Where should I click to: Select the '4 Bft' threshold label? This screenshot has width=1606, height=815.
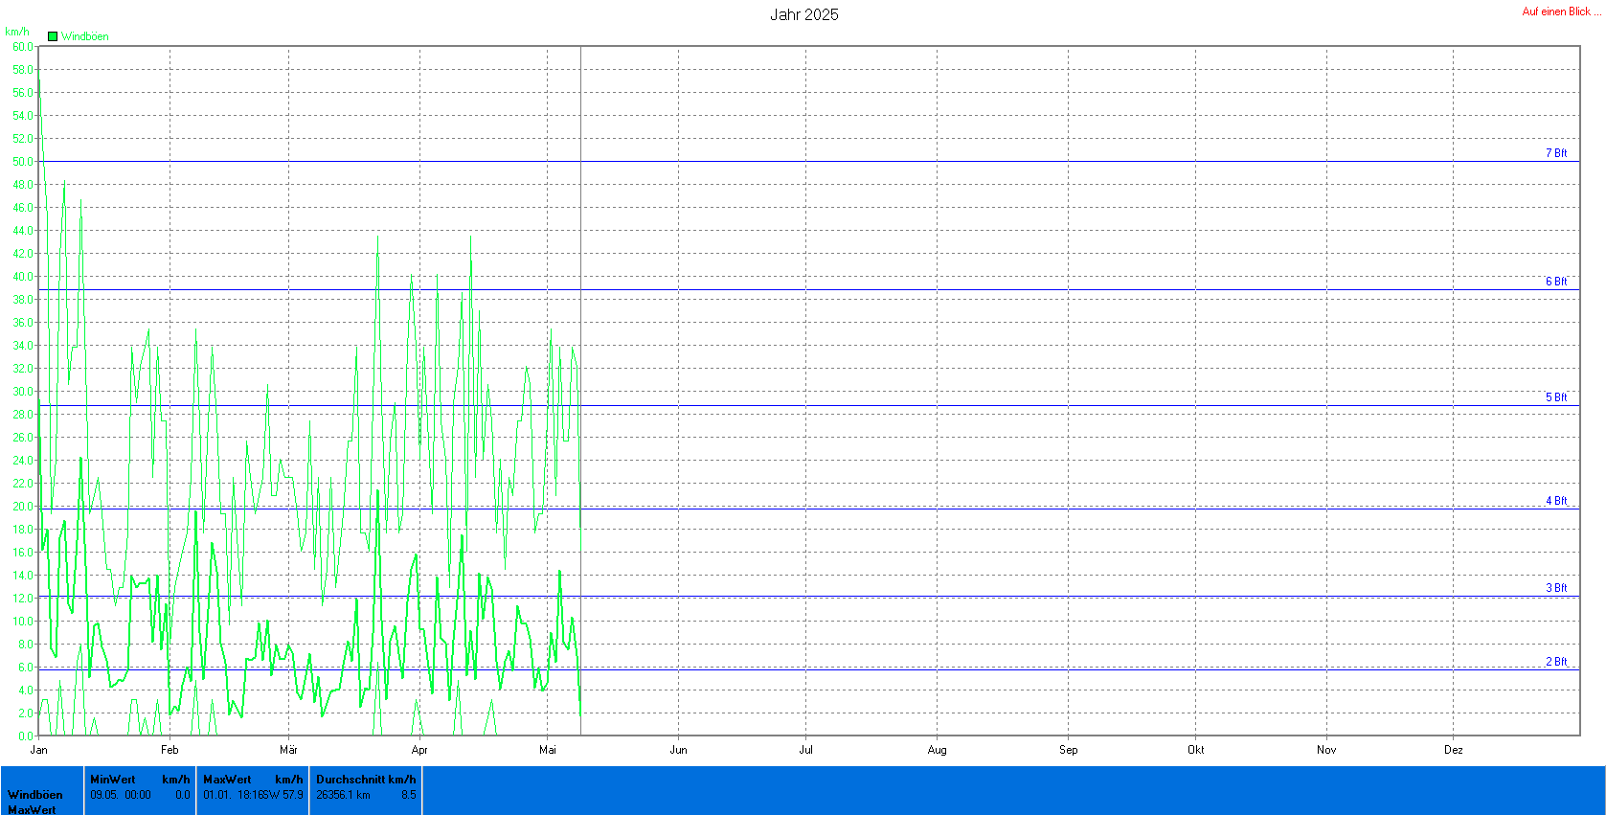tap(1556, 501)
